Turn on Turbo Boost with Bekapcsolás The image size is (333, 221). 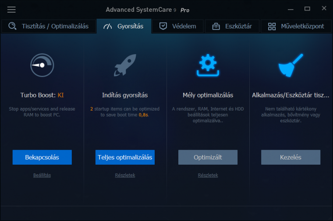tap(42, 157)
